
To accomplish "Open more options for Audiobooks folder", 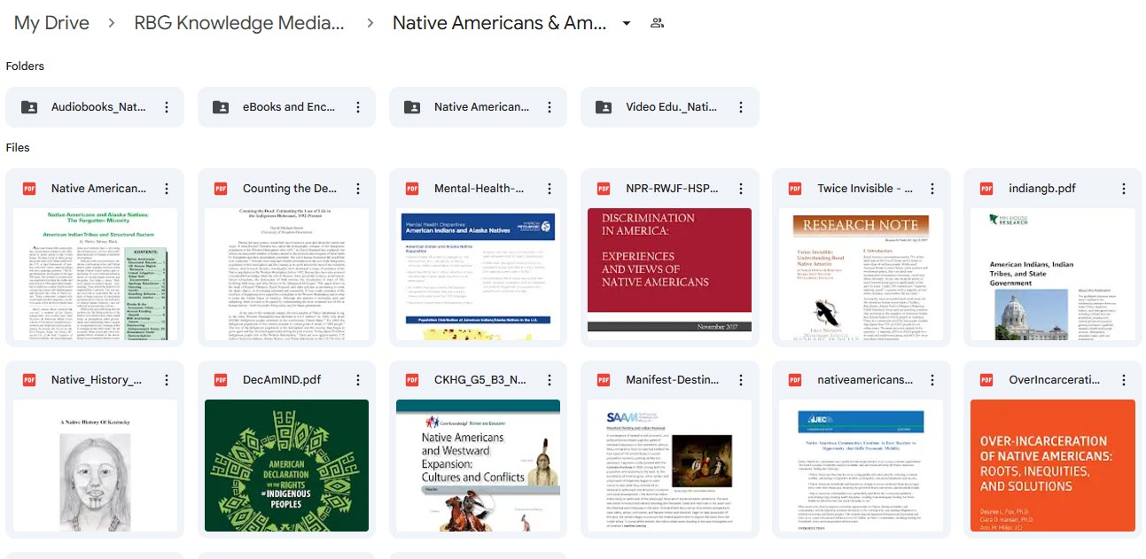I will 167,107.
